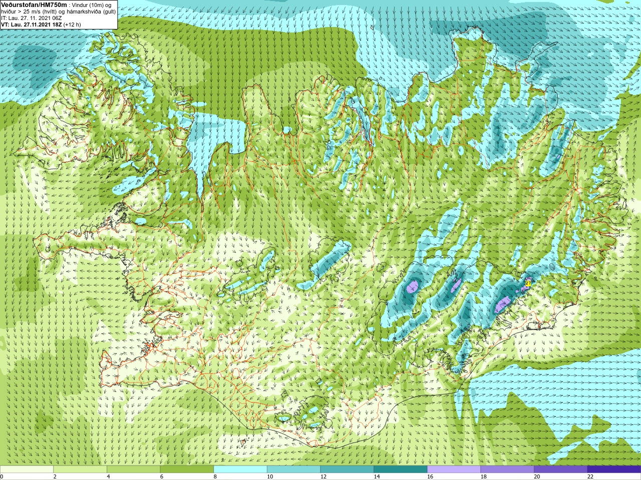Click the scale tick label "16"
The width and height of the screenshot is (641, 480).
[430, 476]
